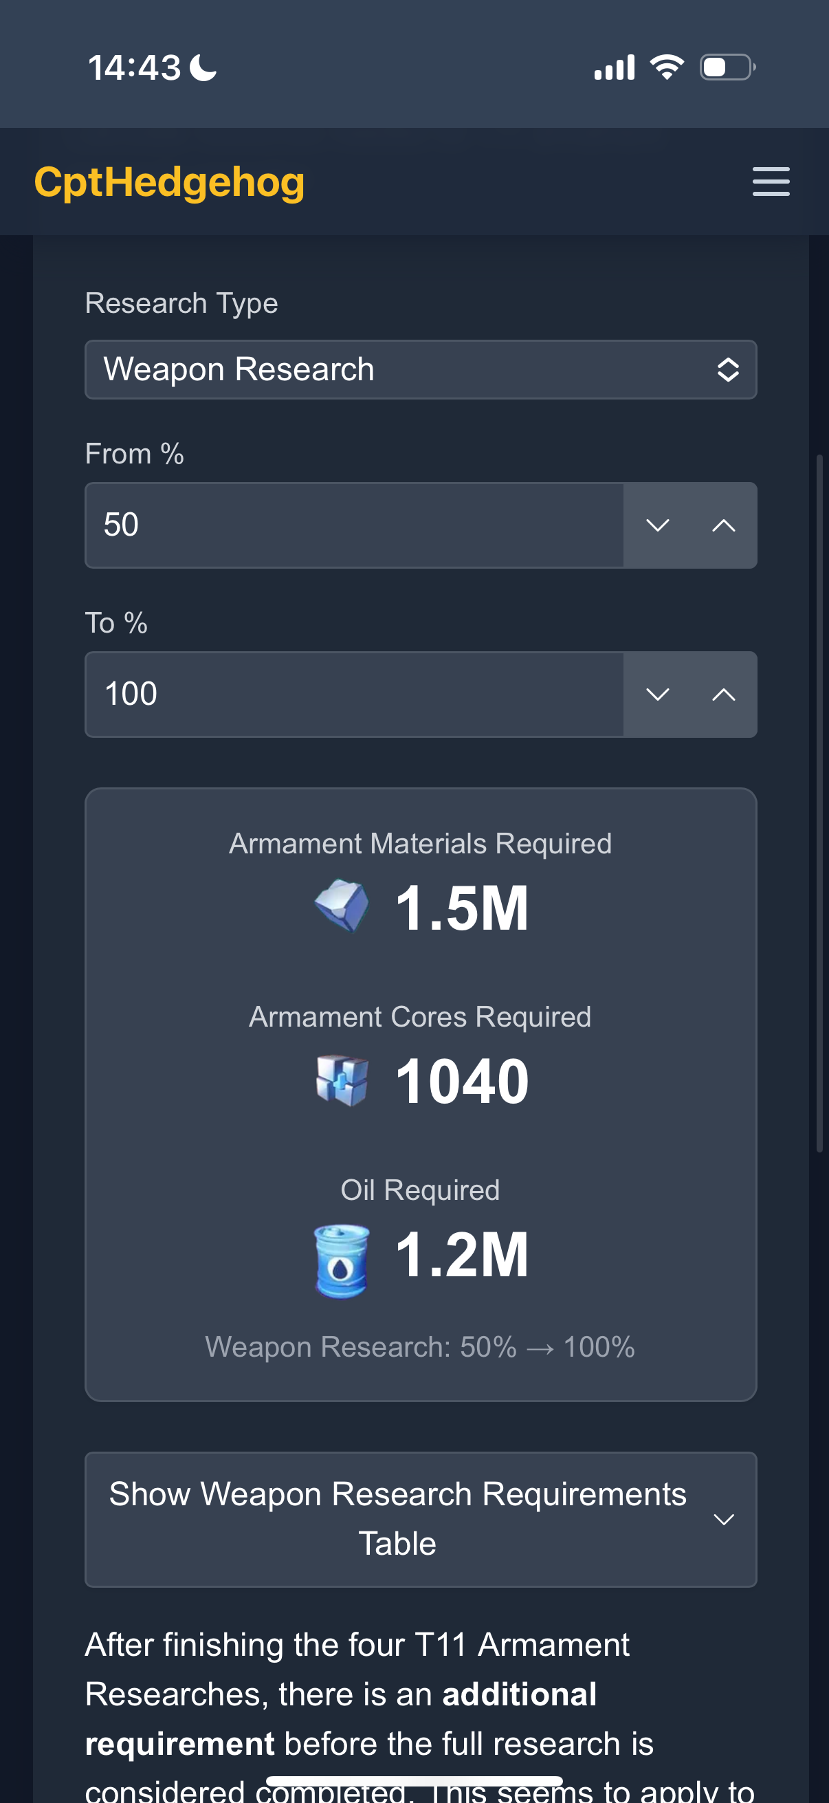Increase the To % value
The width and height of the screenshot is (829, 1803).
coord(723,695)
